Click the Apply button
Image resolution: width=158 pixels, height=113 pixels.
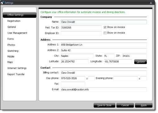(144, 105)
